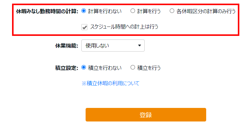Click the 積立を行わない option label text
252x126 pixels.
105,68
